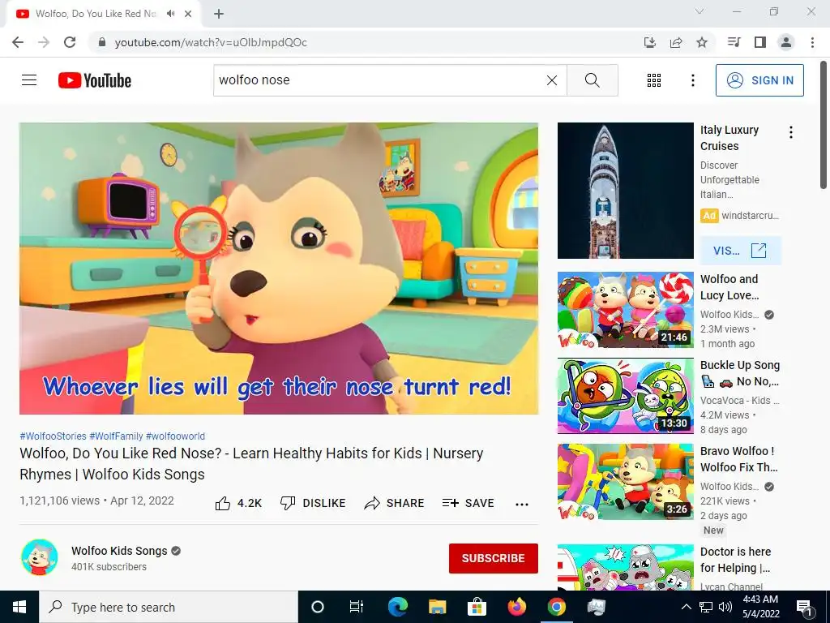Open YouTube settings three-dot menu

(692, 80)
